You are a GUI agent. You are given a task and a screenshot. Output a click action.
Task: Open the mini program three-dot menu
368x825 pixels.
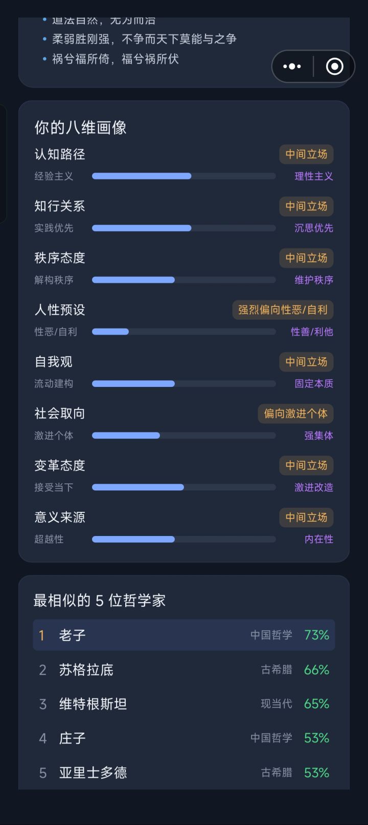[292, 67]
